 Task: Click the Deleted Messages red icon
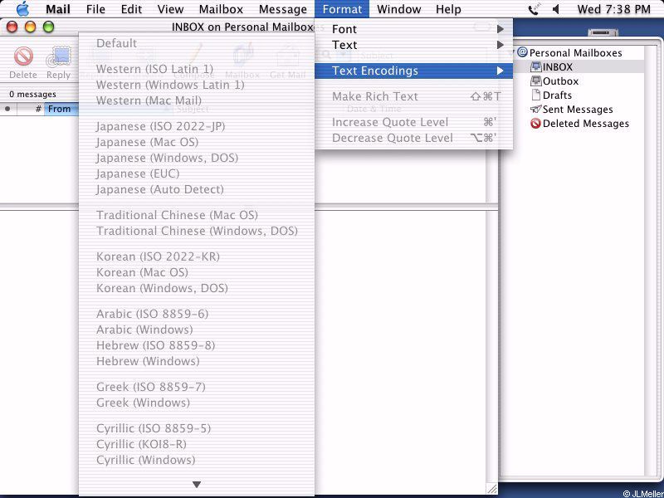pos(535,123)
